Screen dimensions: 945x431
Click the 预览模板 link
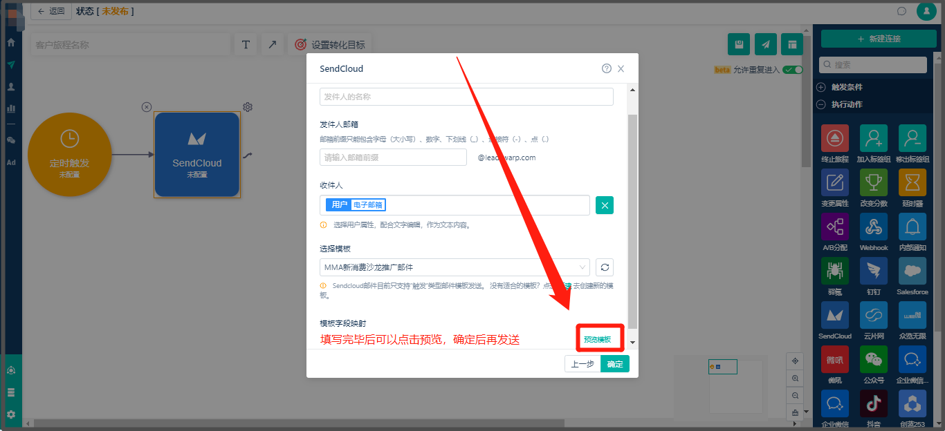[x=597, y=339]
